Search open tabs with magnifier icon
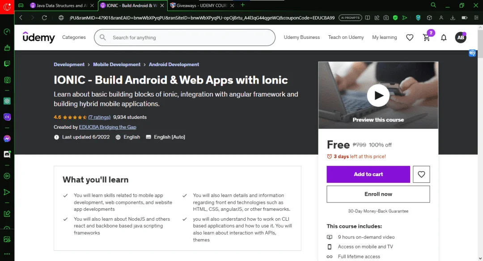Viewport: 483px width, 261px height. pyautogui.click(x=433, y=5)
